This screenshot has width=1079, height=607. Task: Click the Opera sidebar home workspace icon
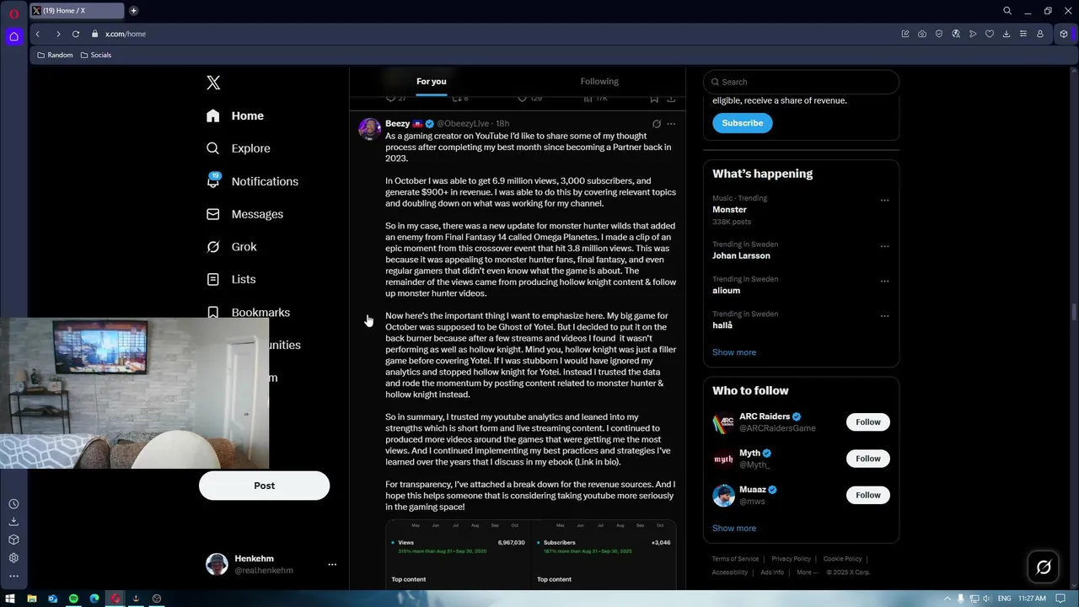click(x=13, y=36)
